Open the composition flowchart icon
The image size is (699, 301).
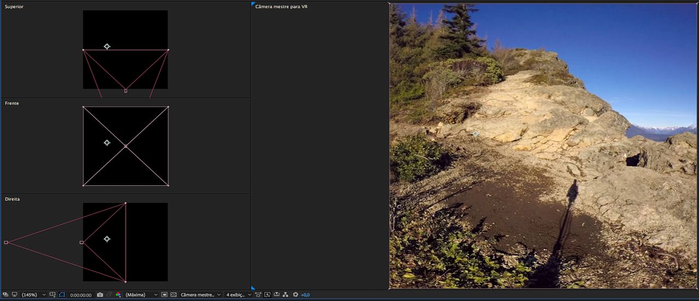285,294
